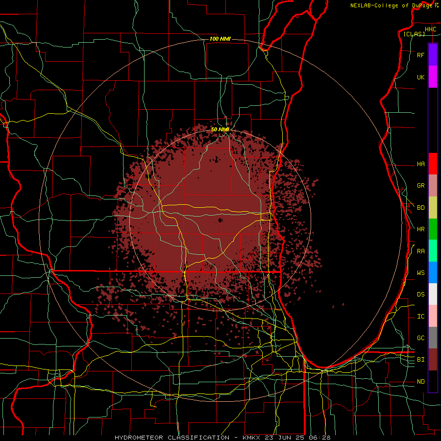Screen dimensions: 441x441
Task: Click the '50 NMI' range ring label
Action: tap(220, 129)
